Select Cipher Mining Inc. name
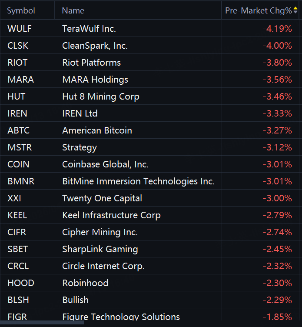This screenshot has width=302, height=327. [x=100, y=232]
